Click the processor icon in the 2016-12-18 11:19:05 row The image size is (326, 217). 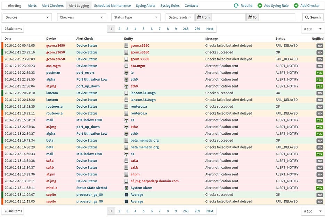point(126,201)
